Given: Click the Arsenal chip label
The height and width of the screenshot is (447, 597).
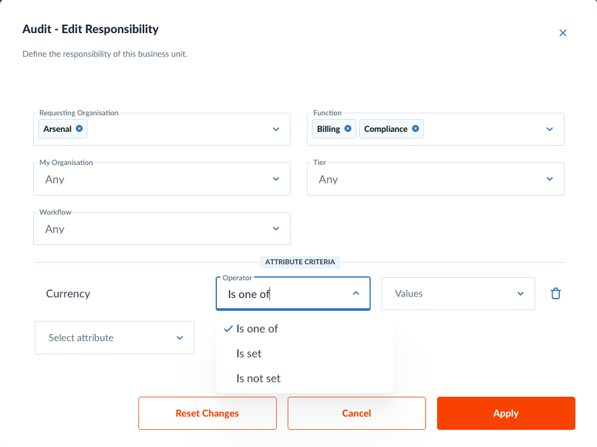Looking at the screenshot, I should (x=57, y=129).
